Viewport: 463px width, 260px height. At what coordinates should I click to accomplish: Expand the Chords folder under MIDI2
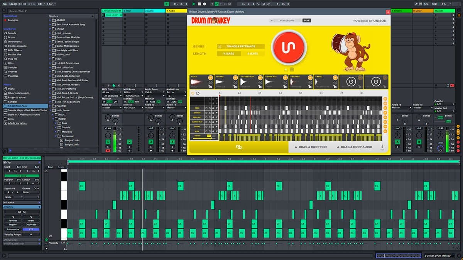(x=55, y=127)
